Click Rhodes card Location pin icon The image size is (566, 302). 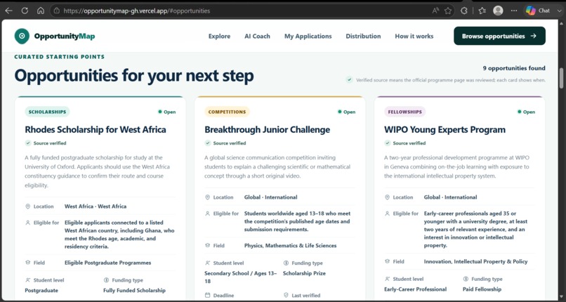click(x=28, y=206)
